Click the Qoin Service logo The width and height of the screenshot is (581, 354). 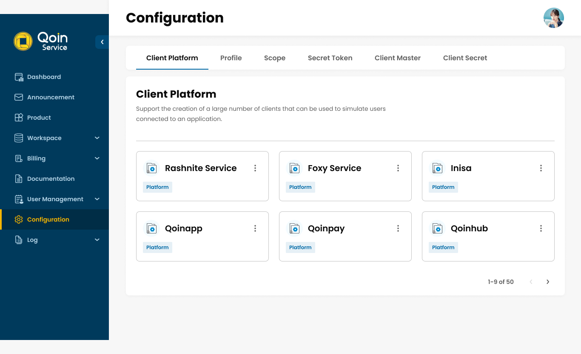point(40,41)
